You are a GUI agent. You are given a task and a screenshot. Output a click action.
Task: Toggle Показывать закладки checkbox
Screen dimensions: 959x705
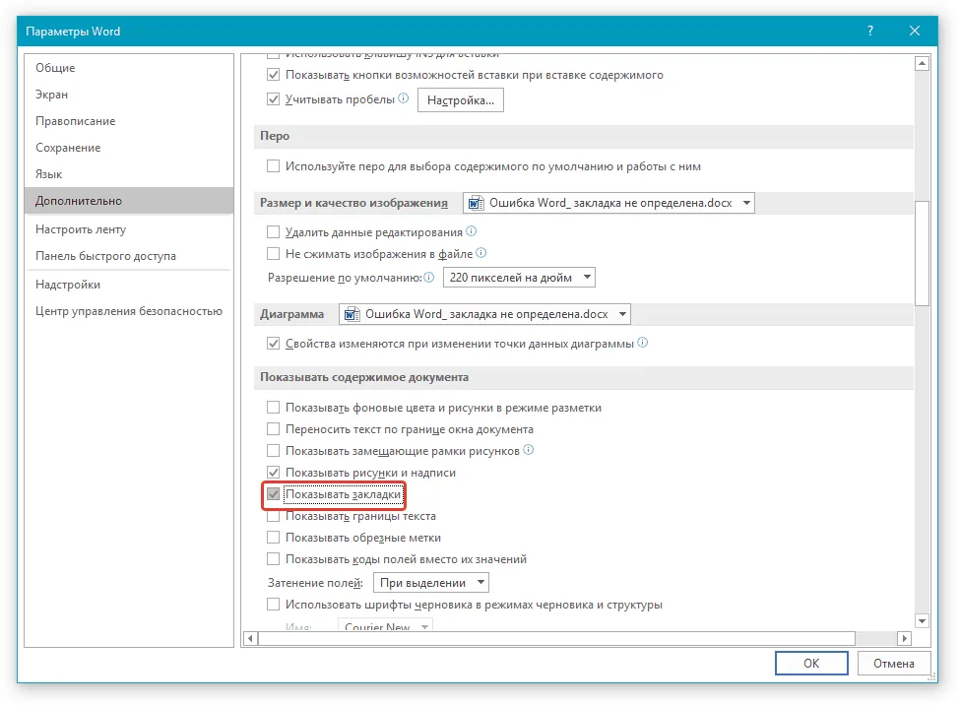click(274, 494)
